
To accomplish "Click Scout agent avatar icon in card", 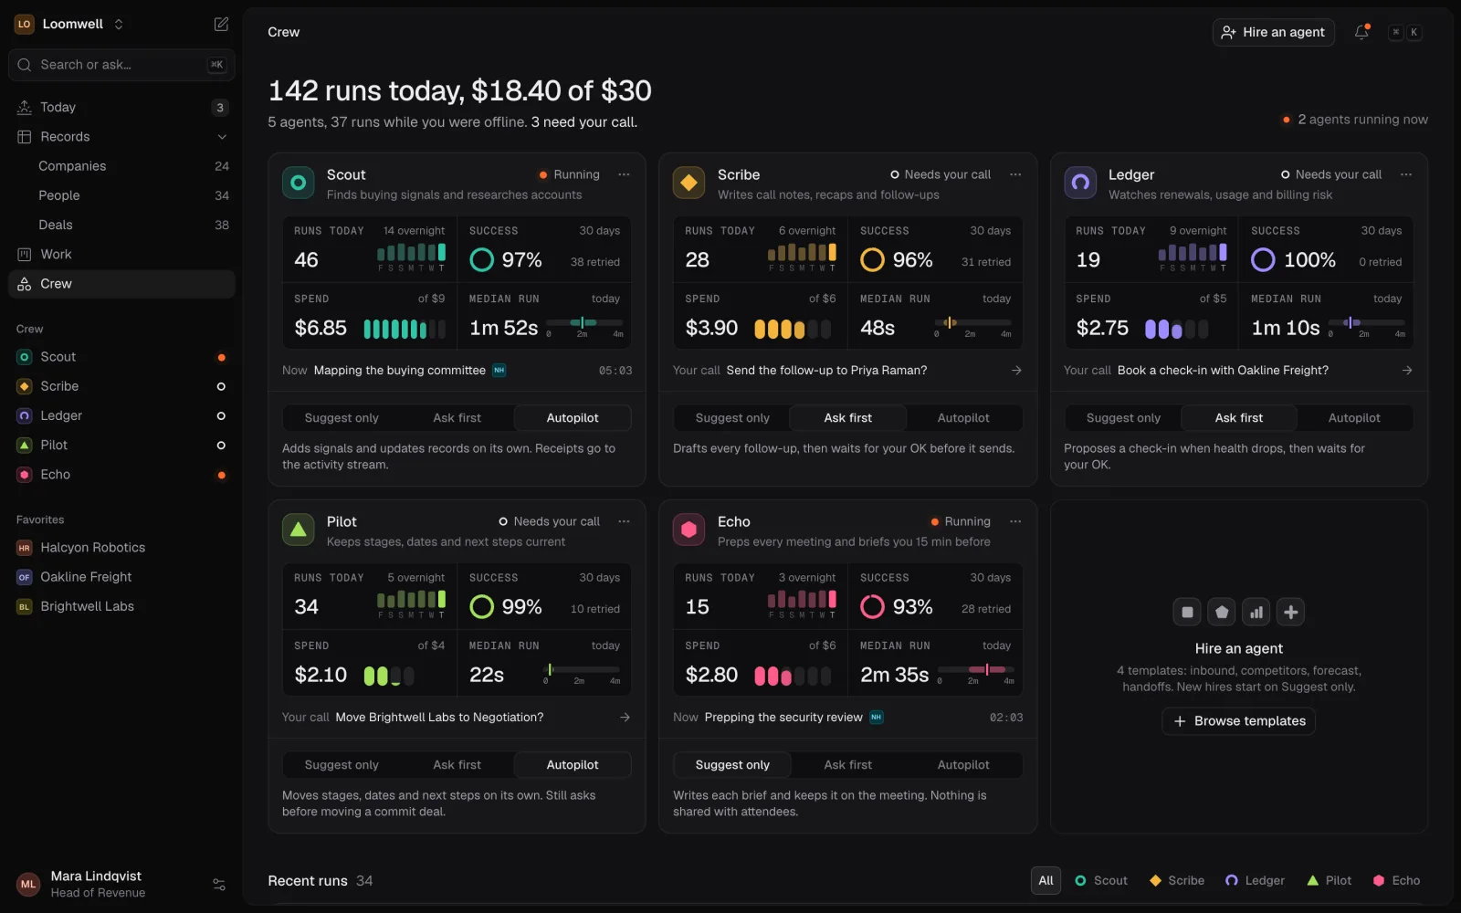I will [298, 183].
